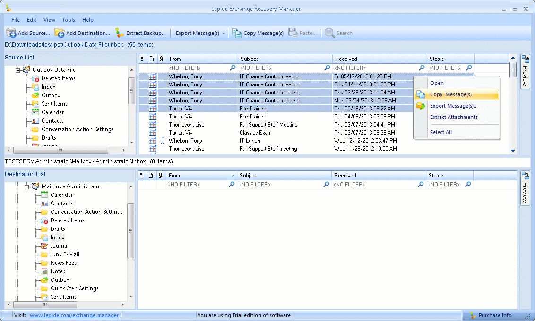
Task: Click the attachment paperclip on IT Lunch row
Action: tap(162, 141)
